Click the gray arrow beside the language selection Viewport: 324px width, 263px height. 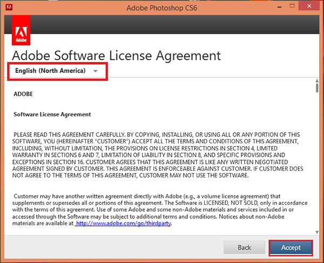96,71
